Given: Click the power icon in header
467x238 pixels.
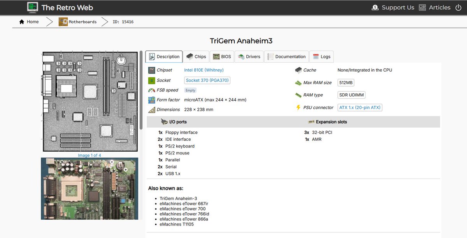Looking at the screenshot, I should coord(458,7).
